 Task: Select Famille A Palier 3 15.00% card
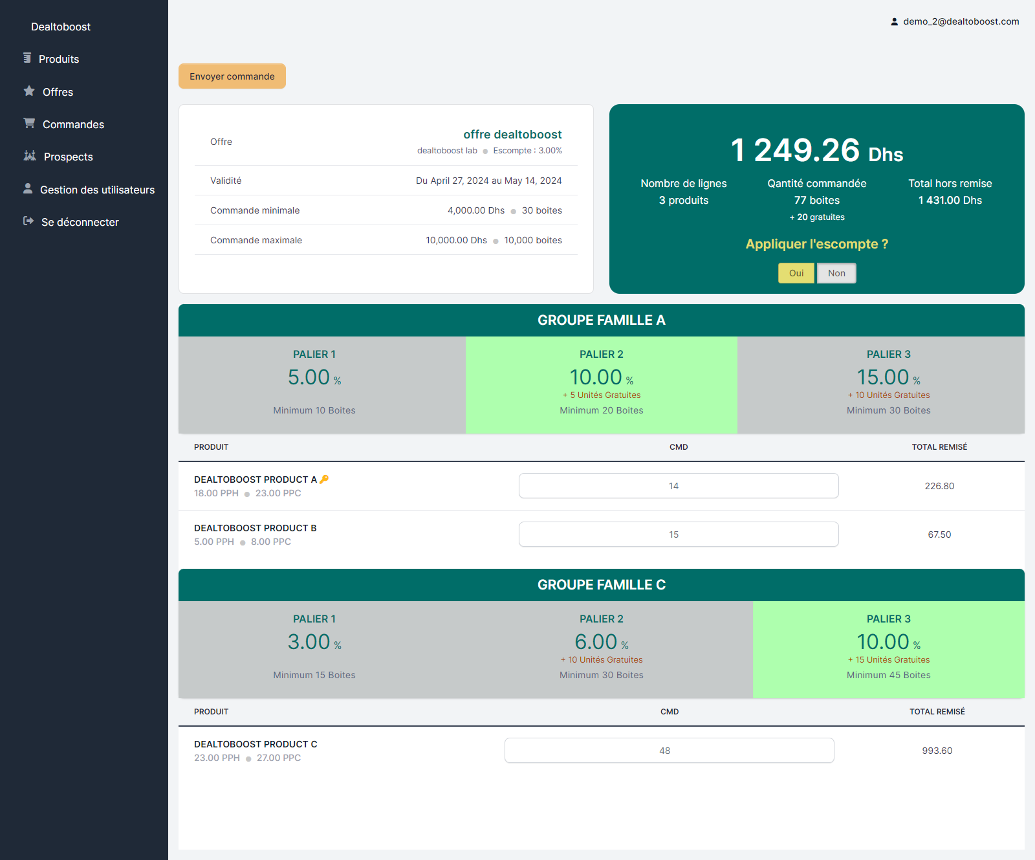click(881, 385)
